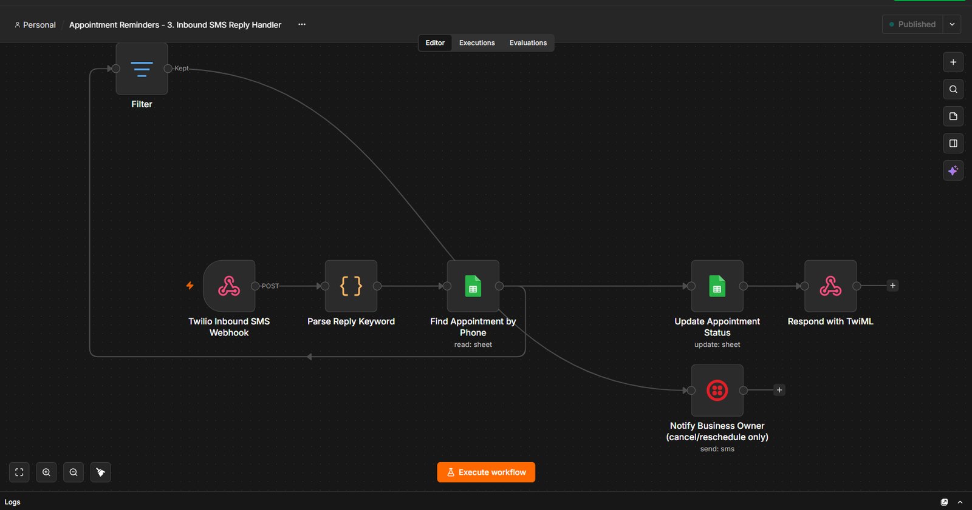Open the AI assistant sparkle icon
This screenshot has height=510, width=972.
click(953, 171)
